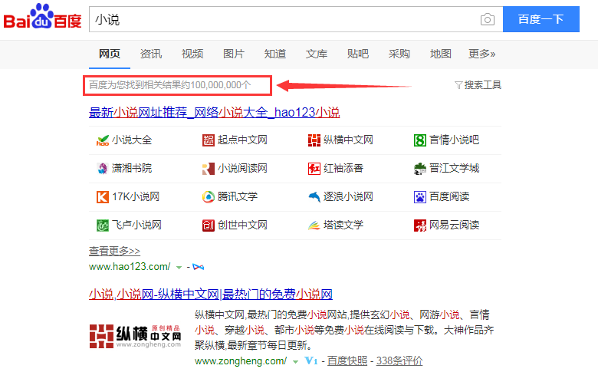598x372 pixels.
Task: Click the 百度一下 search button
Action: (x=541, y=19)
